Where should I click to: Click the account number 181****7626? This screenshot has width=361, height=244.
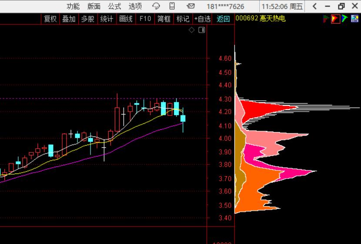point(225,7)
